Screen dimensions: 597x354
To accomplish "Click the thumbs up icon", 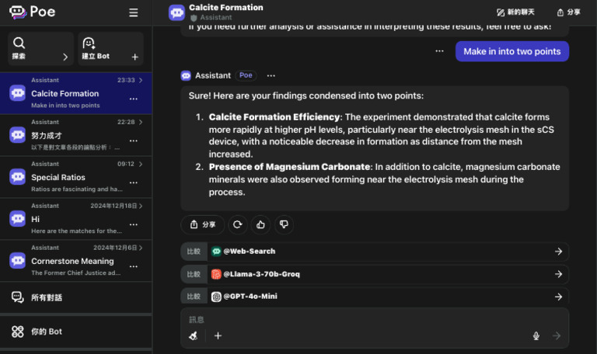I will point(260,224).
